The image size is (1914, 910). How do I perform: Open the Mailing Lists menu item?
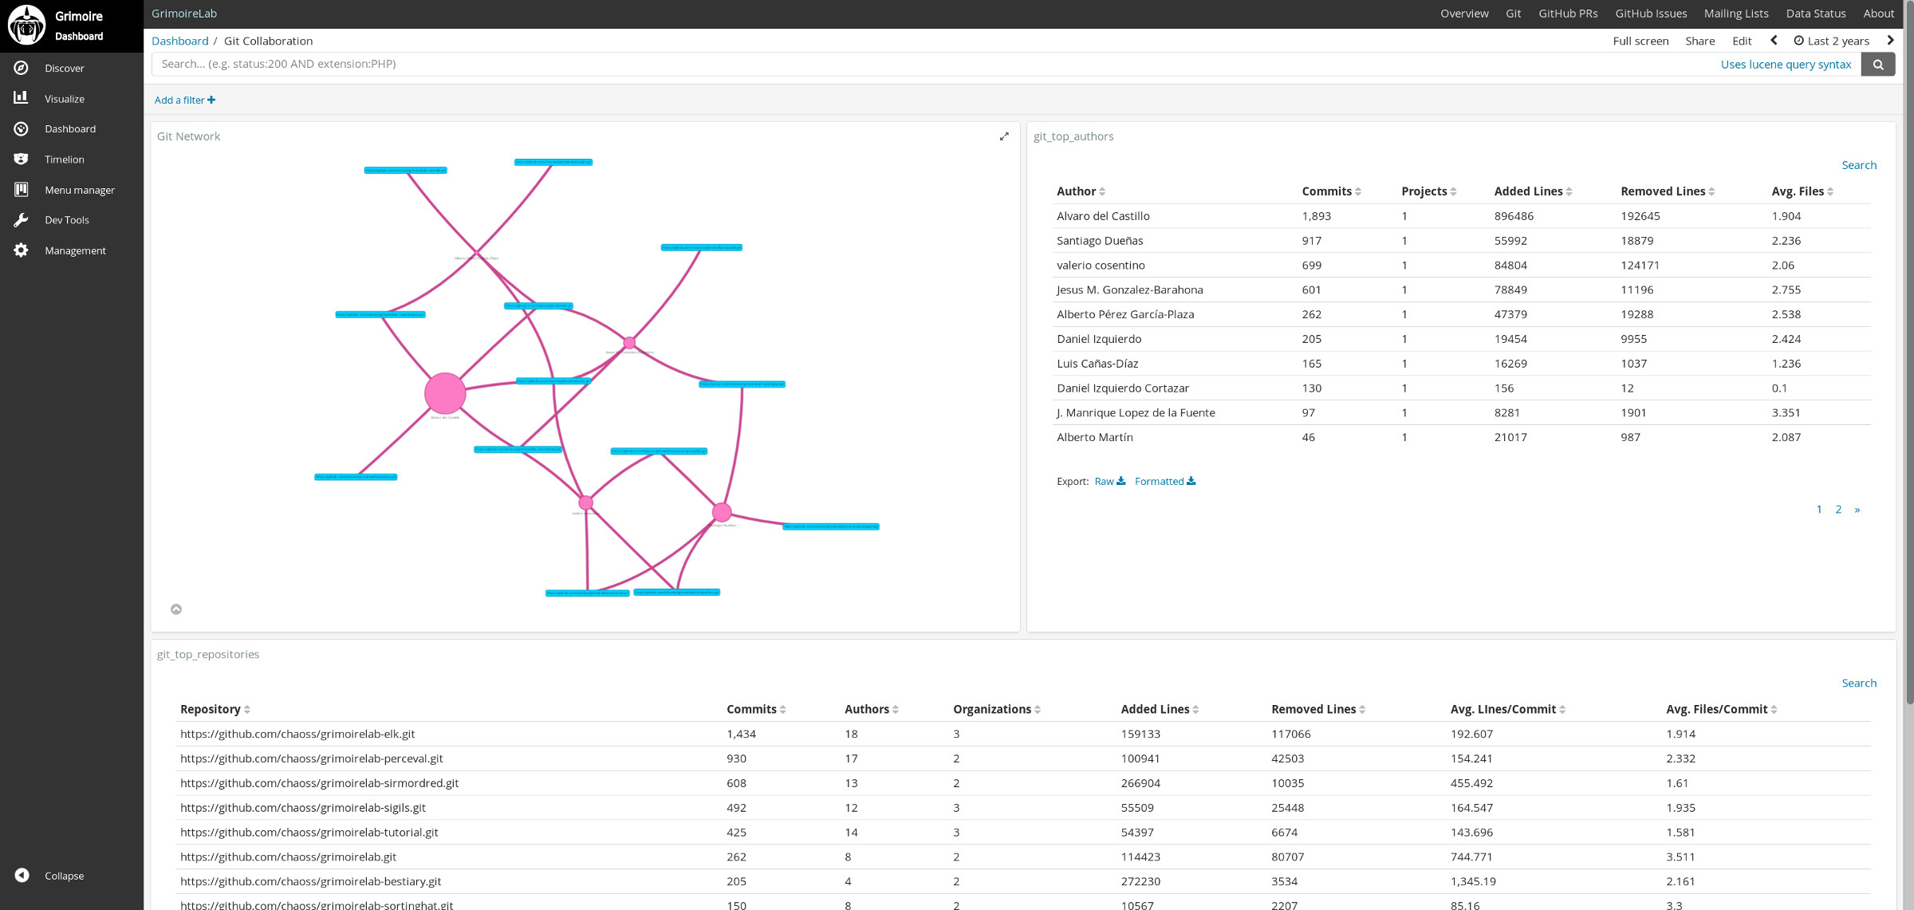pos(1735,14)
